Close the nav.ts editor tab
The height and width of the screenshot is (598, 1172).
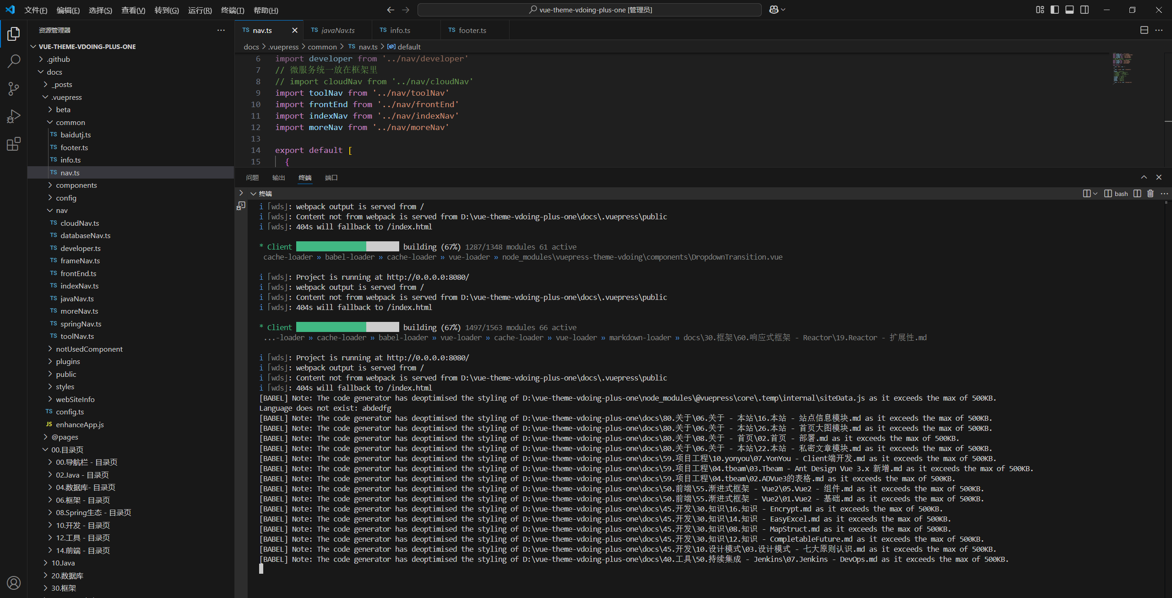pos(295,30)
